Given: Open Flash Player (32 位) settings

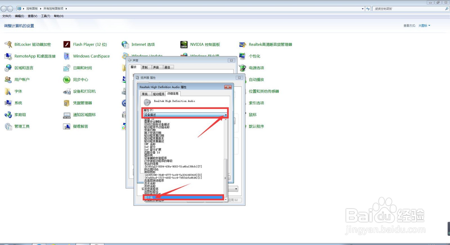Looking at the screenshot, I should (85, 44).
